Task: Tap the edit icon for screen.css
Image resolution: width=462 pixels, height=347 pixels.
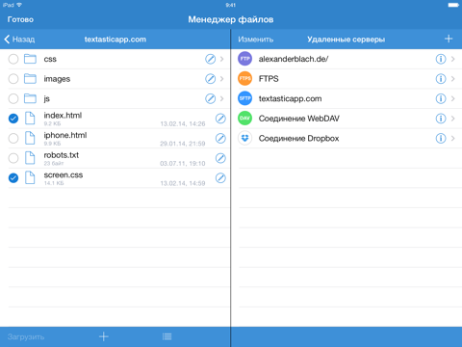Action: tap(220, 178)
